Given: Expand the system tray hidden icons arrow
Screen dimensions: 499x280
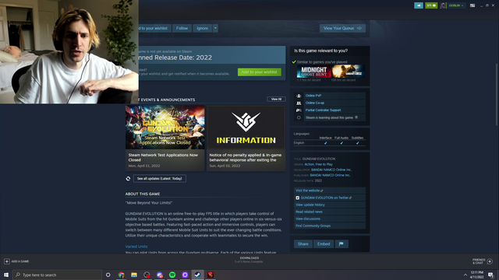Looking at the screenshot, I should (465, 275).
